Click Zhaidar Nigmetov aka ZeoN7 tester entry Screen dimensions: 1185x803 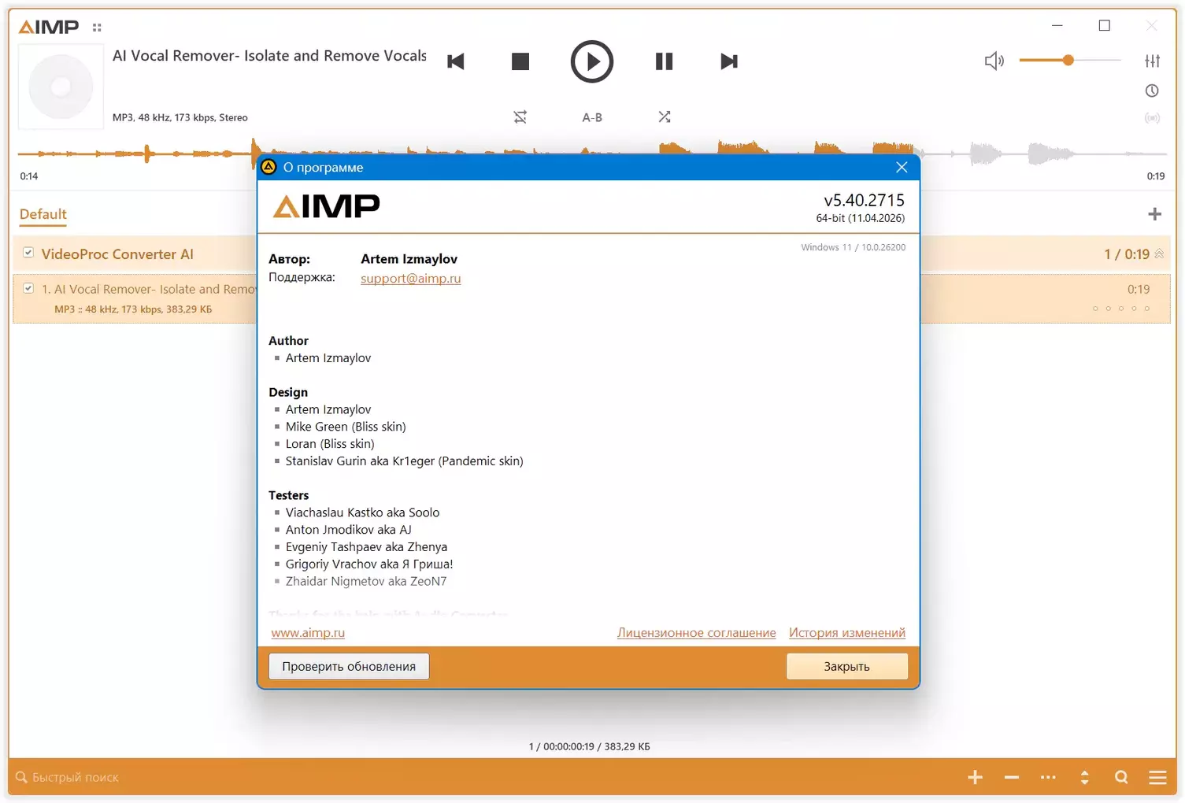point(366,582)
